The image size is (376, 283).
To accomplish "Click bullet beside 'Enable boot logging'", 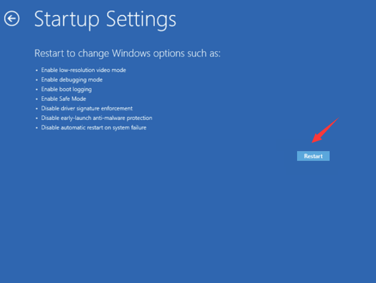I will point(36,90).
